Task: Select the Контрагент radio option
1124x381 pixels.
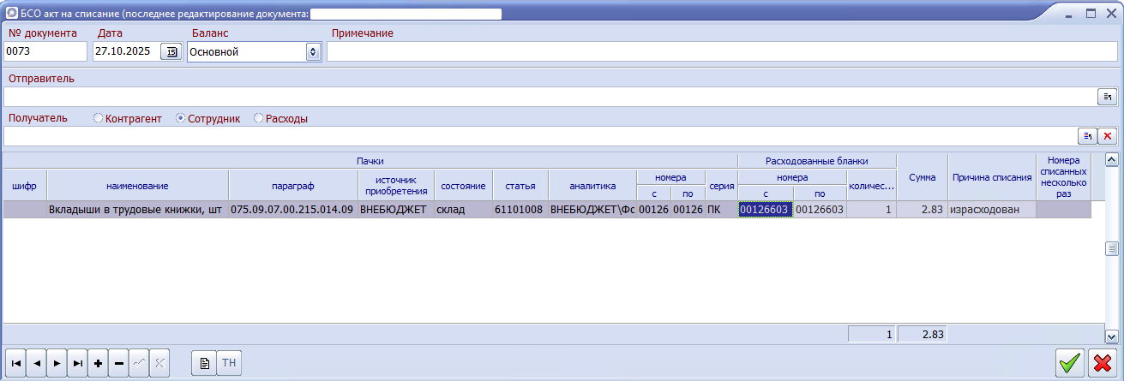Action: coord(99,119)
